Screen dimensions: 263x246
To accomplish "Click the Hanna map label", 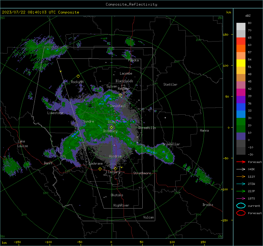I will [x=204, y=130].
